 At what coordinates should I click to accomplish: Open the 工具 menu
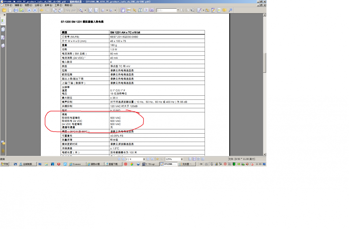[58, 5]
